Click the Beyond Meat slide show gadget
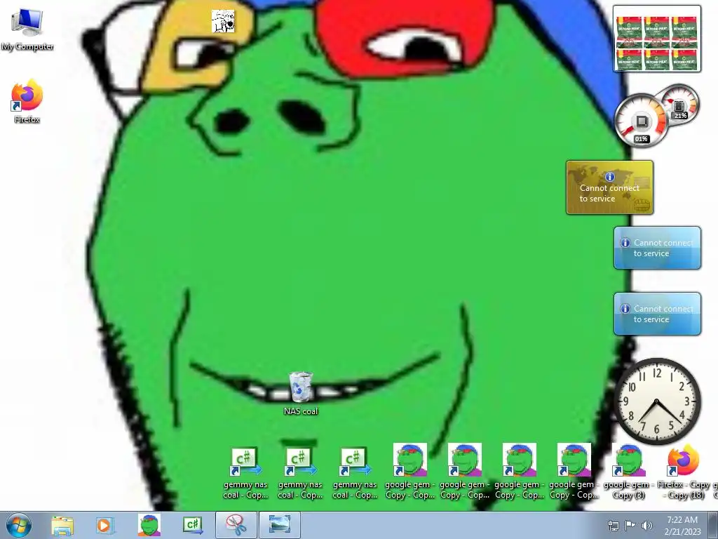Image resolution: width=718 pixels, height=539 pixels. coord(657,39)
